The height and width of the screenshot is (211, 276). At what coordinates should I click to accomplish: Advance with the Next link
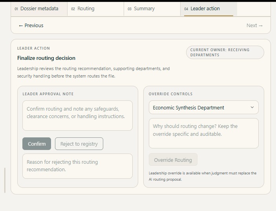(x=254, y=26)
